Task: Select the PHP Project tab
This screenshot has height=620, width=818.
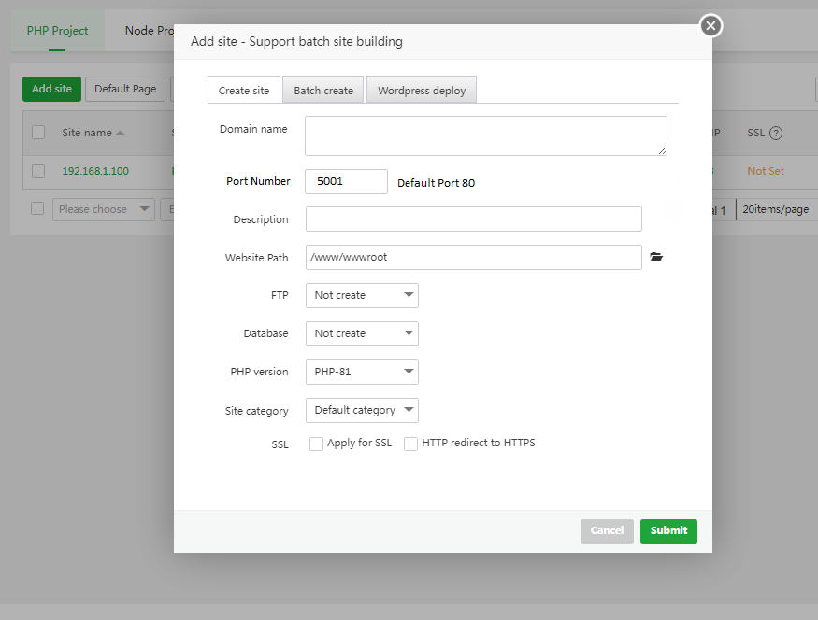Action: [58, 31]
